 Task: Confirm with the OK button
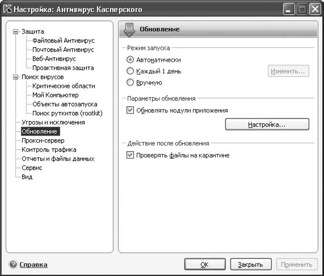205,264
